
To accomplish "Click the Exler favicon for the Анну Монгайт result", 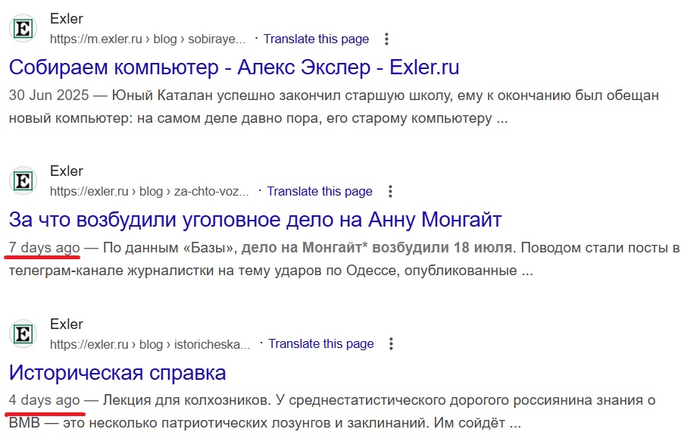I will click(x=23, y=181).
